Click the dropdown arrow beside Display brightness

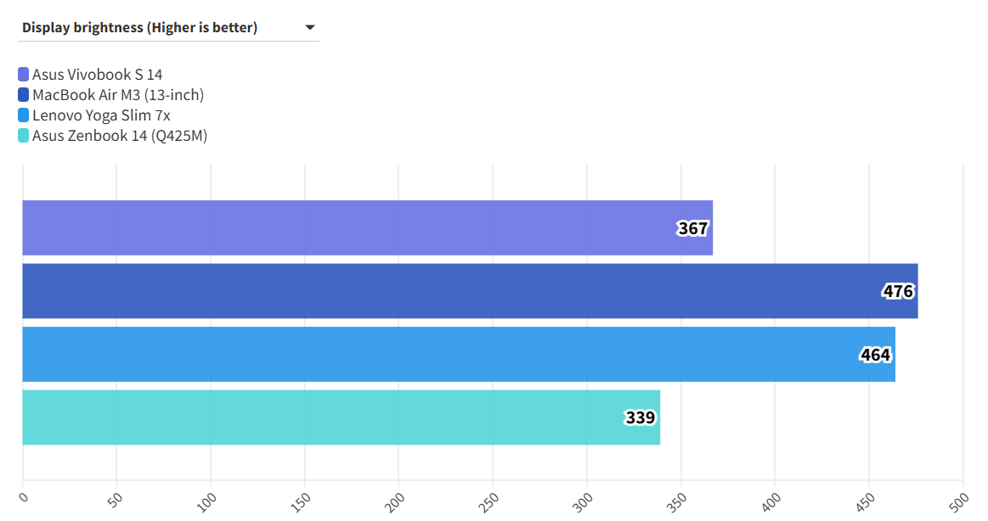click(x=310, y=27)
